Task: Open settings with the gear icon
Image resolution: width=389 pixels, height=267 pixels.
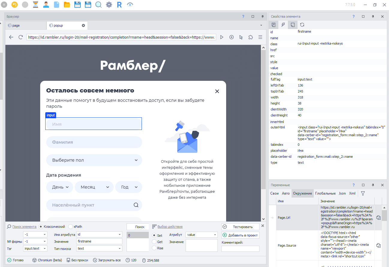Action: [x=109, y=4]
